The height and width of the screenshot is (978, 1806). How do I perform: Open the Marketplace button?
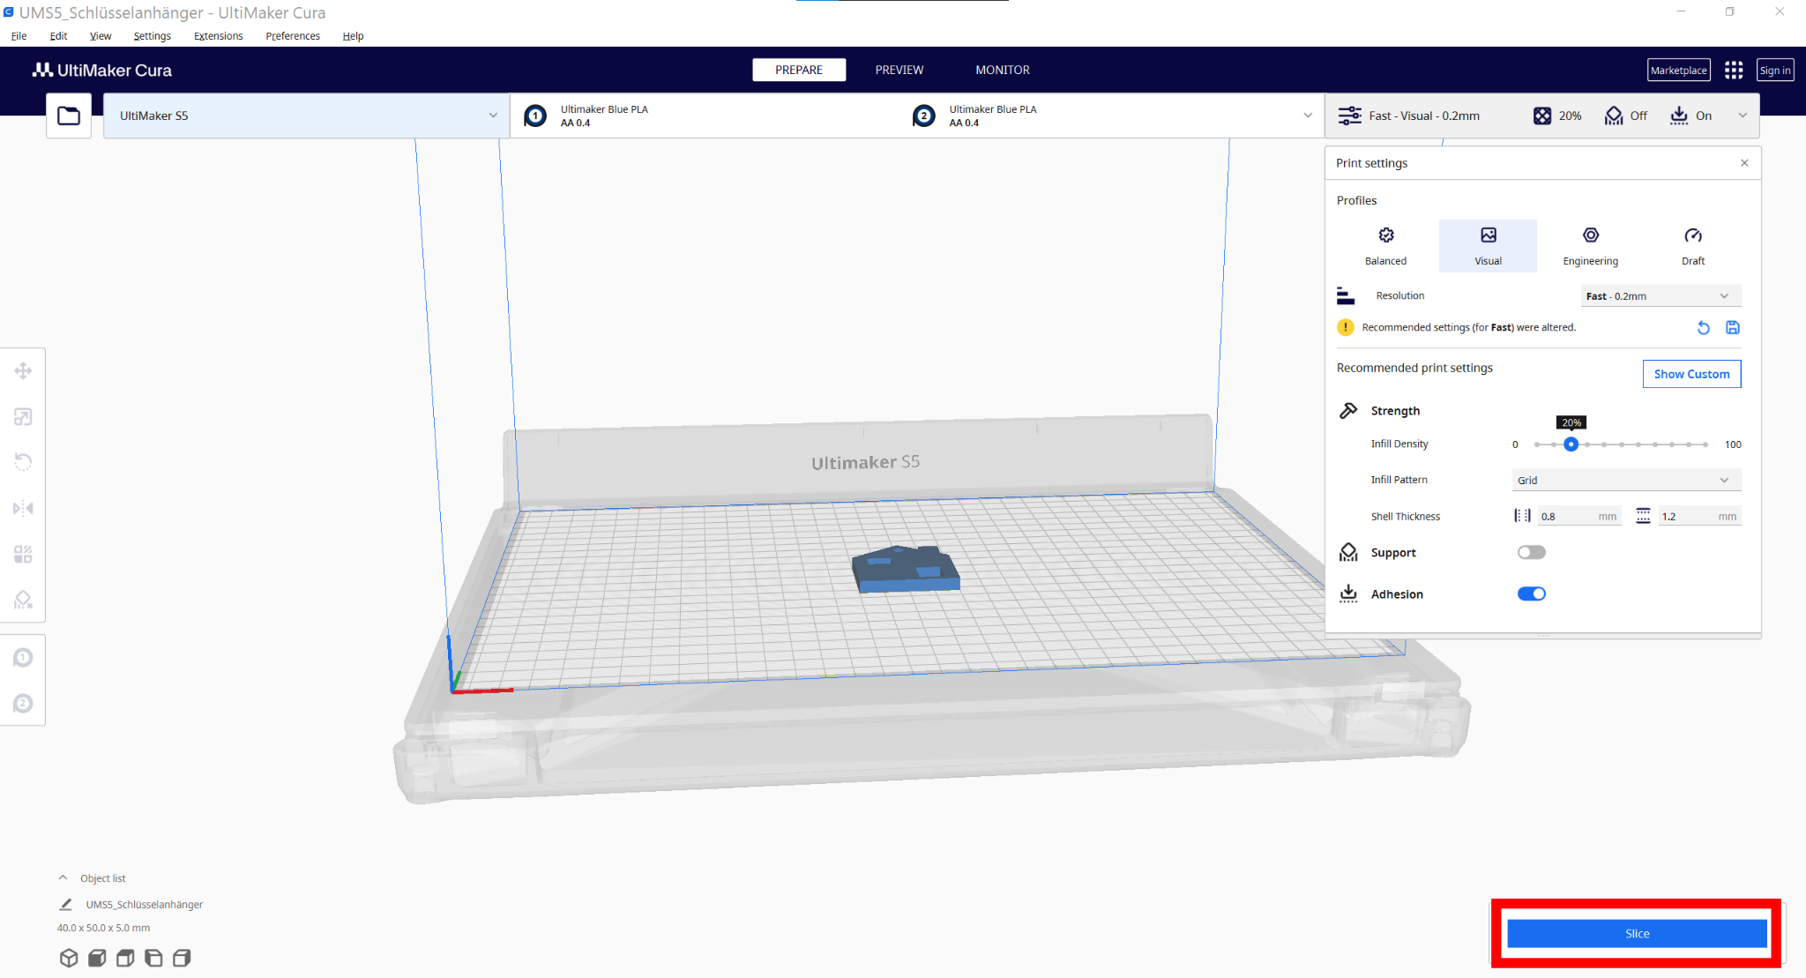pos(1679,71)
